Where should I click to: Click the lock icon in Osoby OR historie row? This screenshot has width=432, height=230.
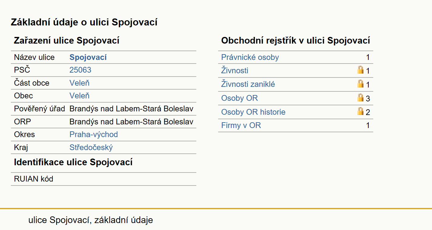pos(360,111)
